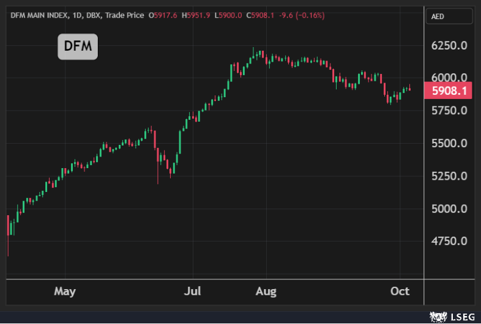
Task: Click the 6250.0 price axis label
Action: coord(450,45)
